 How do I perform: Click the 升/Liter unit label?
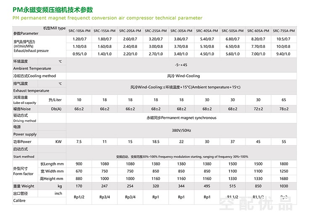pos(55,100)
